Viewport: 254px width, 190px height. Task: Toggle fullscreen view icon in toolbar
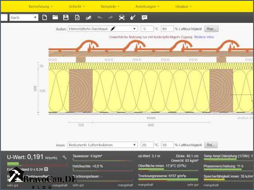point(122,17)
